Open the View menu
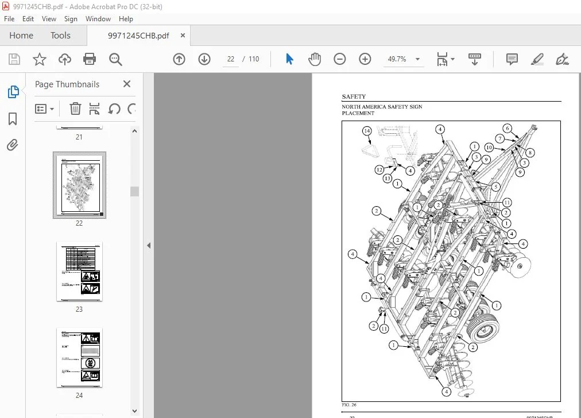 coord(49,19)
